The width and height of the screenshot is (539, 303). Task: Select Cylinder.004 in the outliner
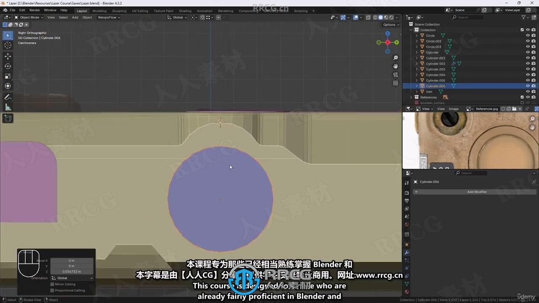(x=435, y=75)
